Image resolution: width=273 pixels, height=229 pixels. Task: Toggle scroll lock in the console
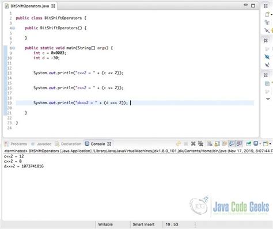click(x=217, y=143)
